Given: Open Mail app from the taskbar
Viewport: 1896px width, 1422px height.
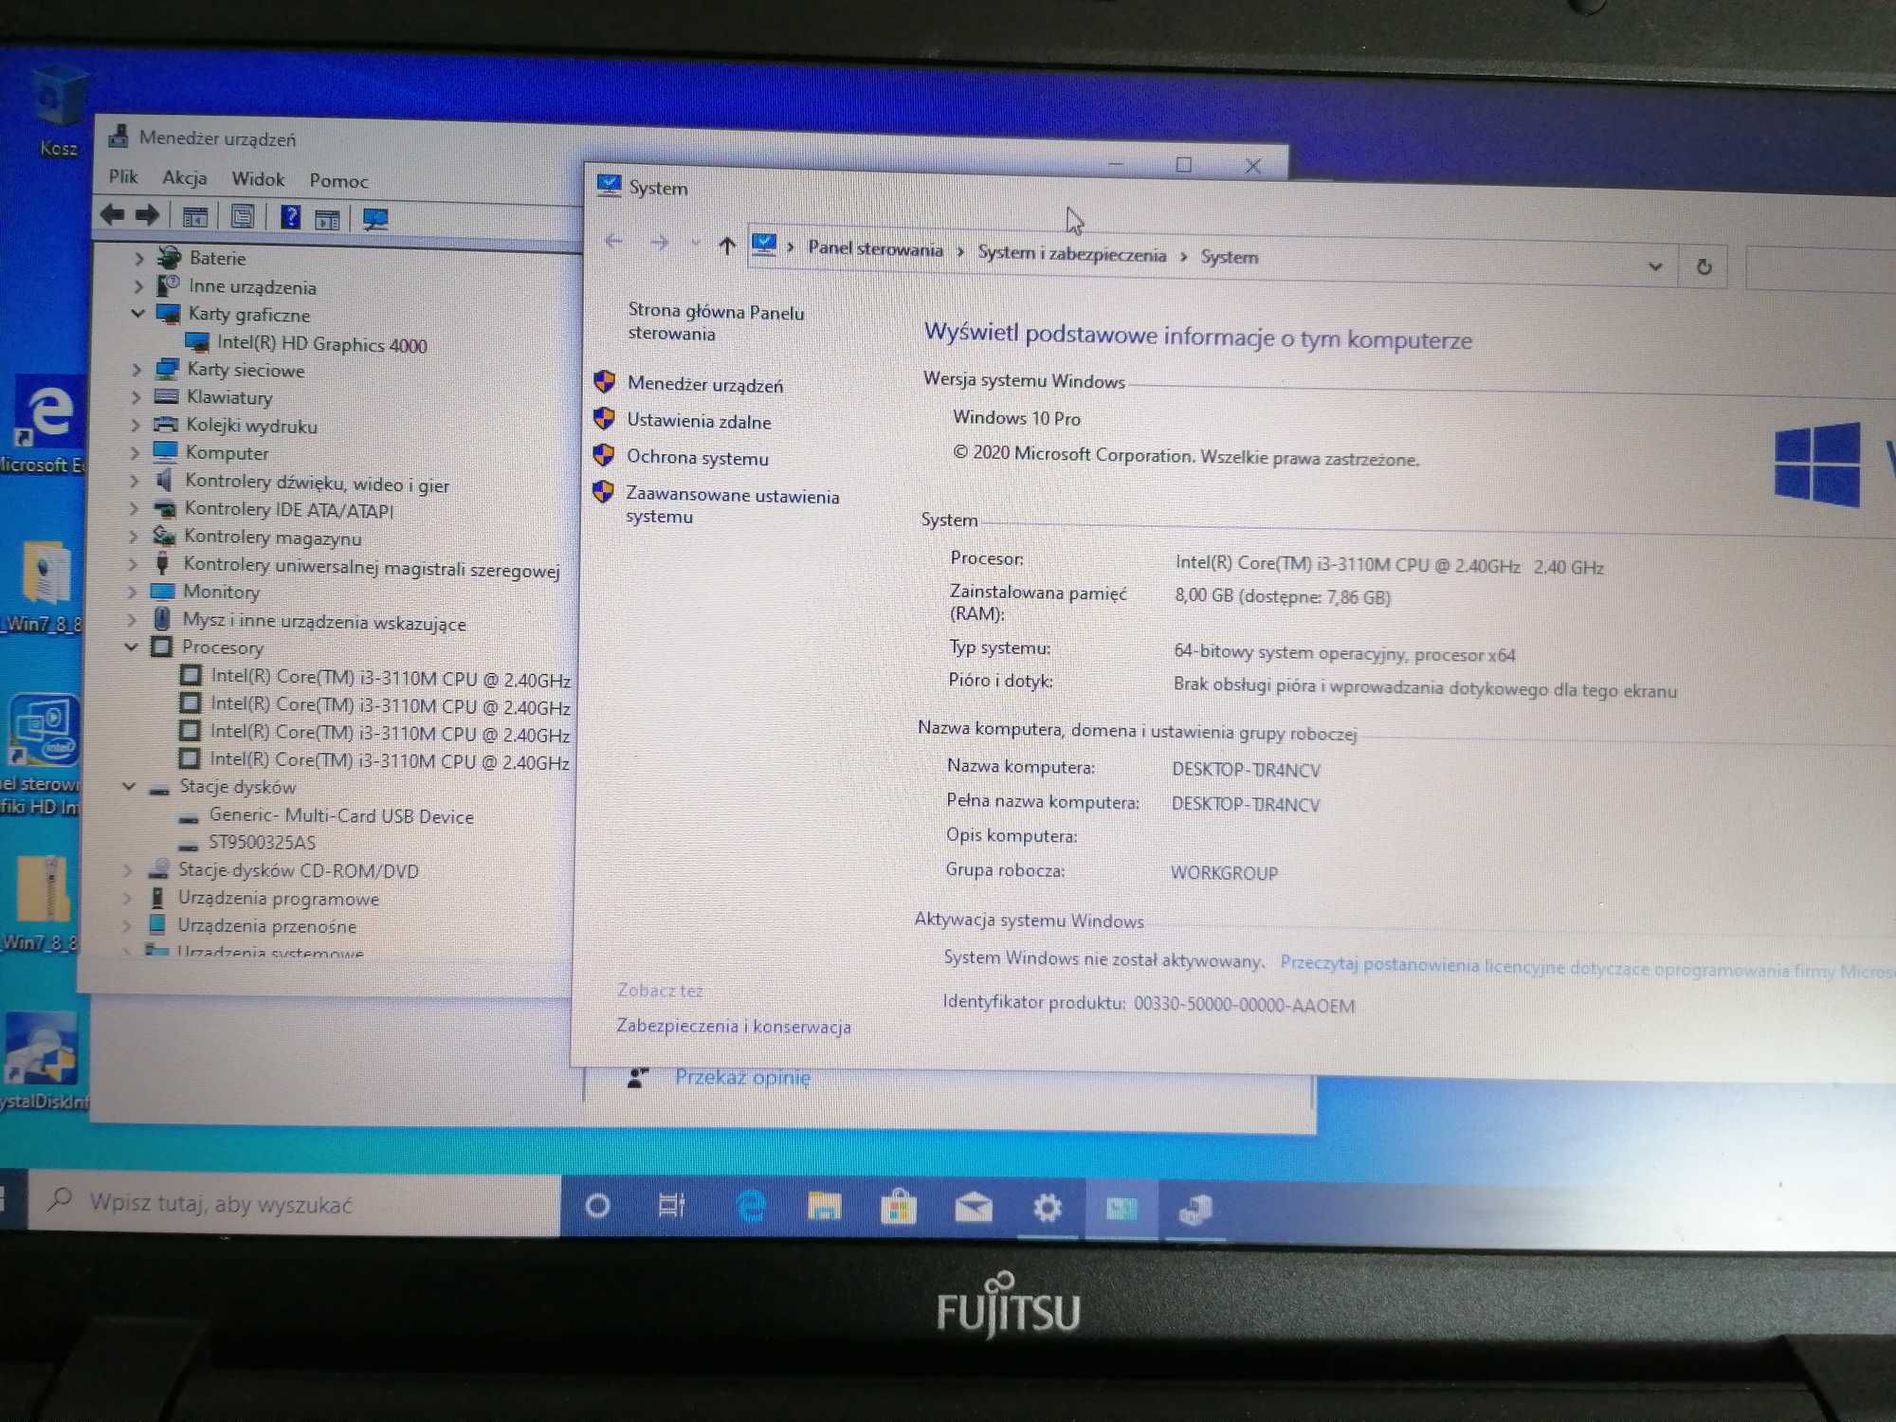Looking at the screenshot, I should coord(973,1208).
